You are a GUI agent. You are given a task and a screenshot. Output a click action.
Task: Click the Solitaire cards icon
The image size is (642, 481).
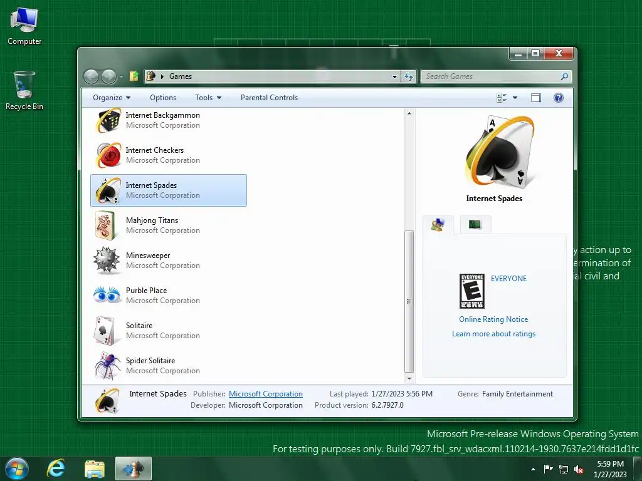point(105,331)
